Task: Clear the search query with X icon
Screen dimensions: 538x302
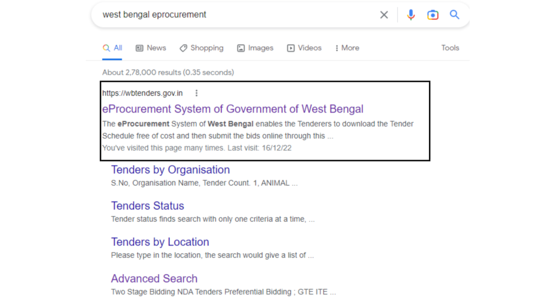Action: [384, 15]
